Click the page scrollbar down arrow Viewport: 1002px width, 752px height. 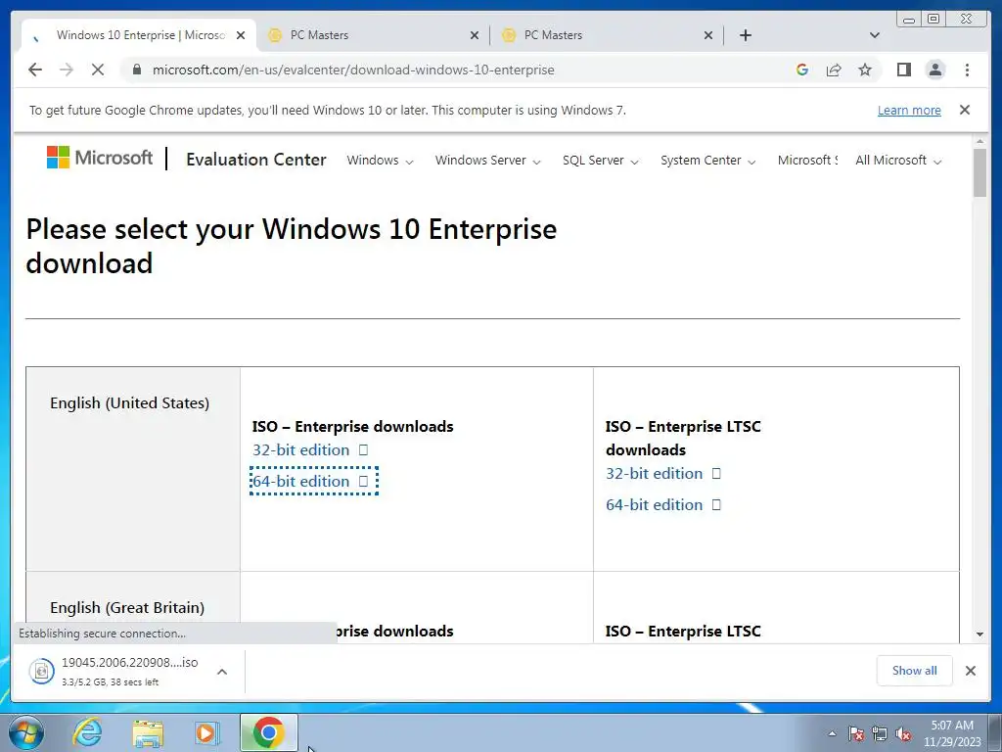(979, 634)
